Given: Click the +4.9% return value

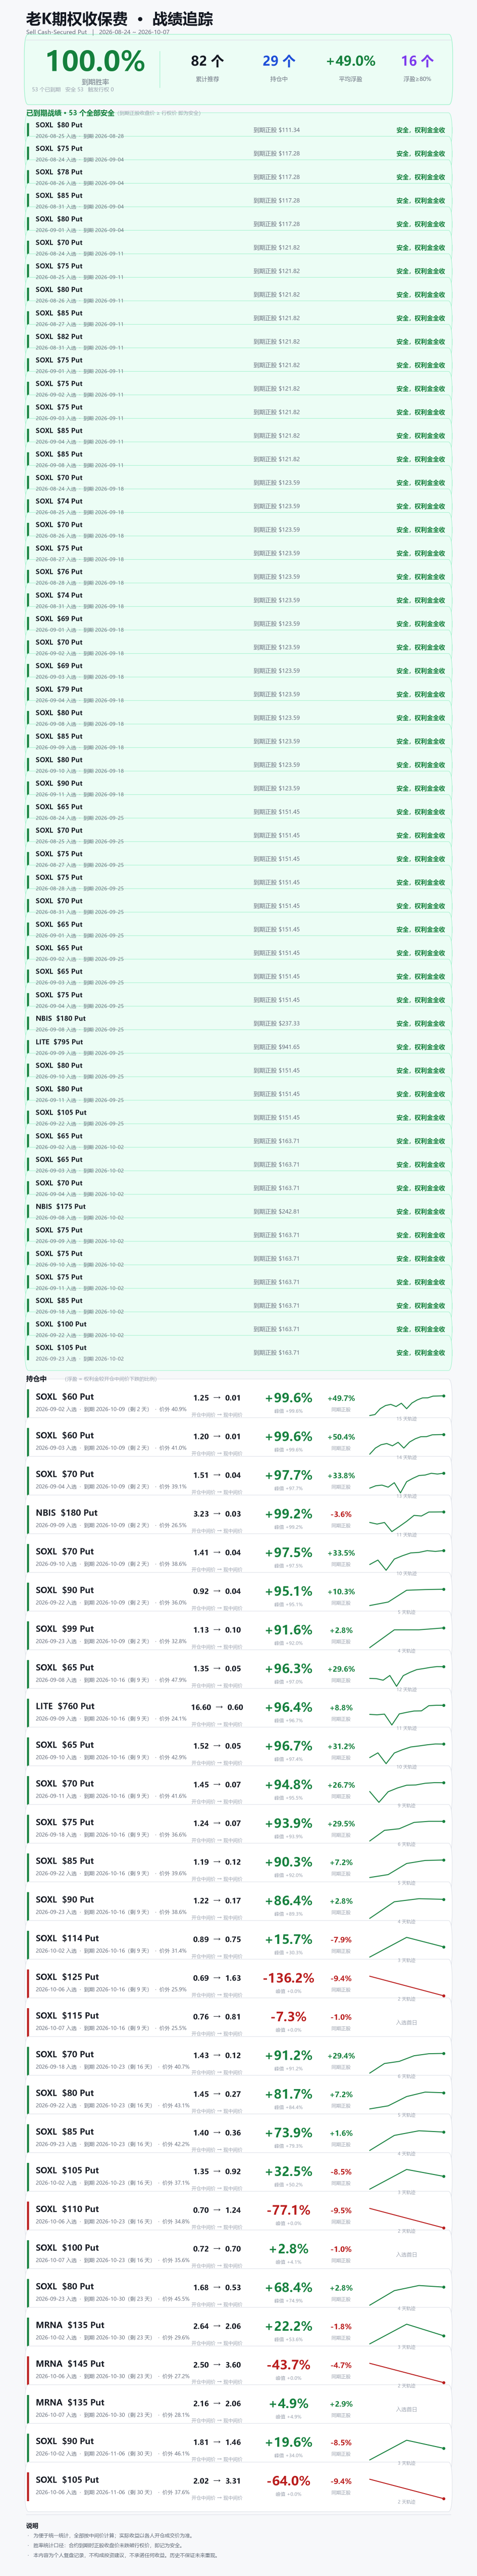Looking at the screenshot, I should 288,2403.
